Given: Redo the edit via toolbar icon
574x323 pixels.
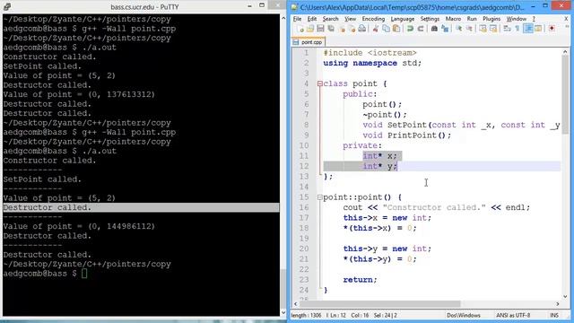Looking at the screenshot, I should pos(421,29).
